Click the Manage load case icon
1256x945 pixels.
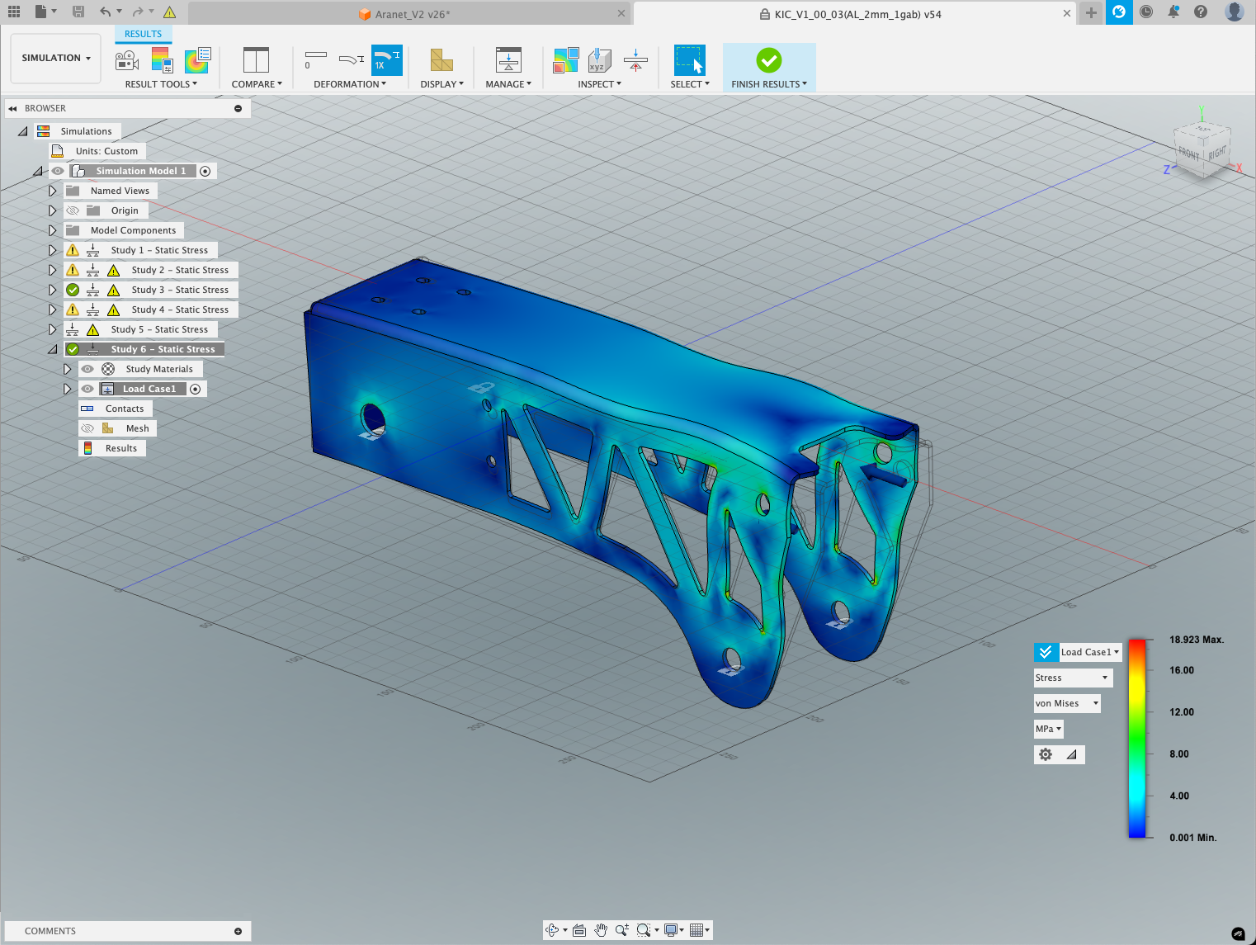(x=508, y=60)
